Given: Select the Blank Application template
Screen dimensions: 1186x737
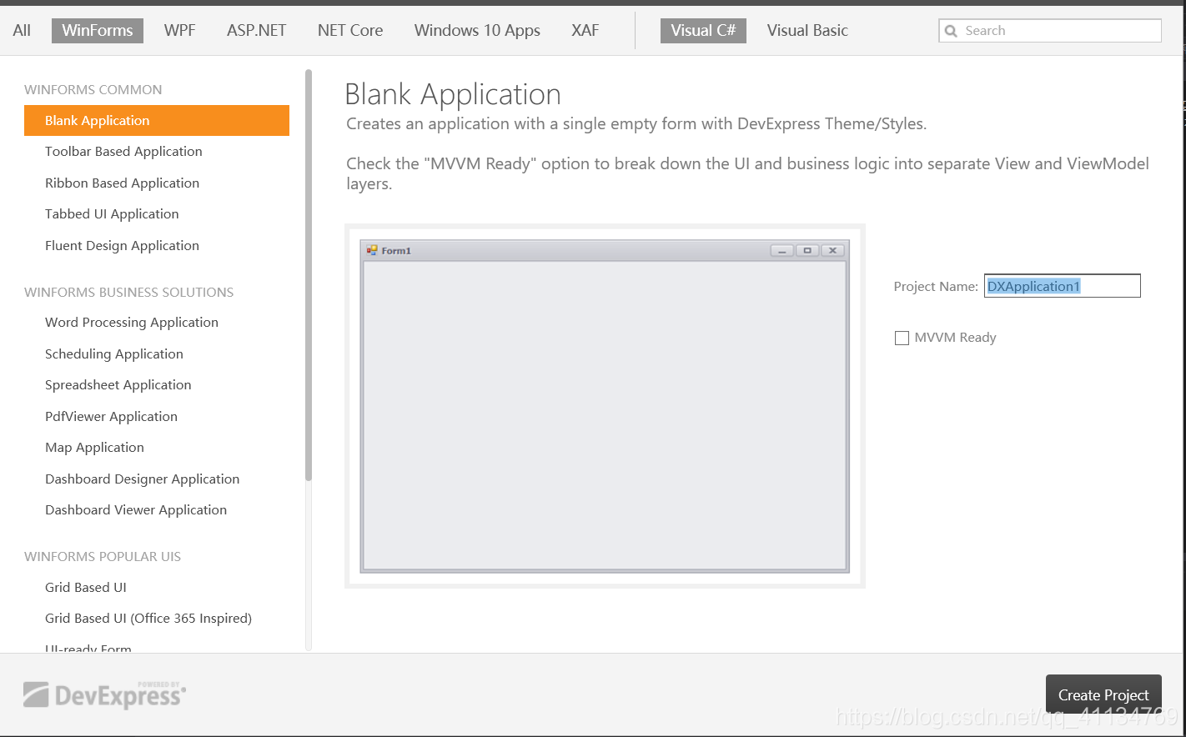Looking at the screenshot, I should pyautogui.click(x=157, y=120).
